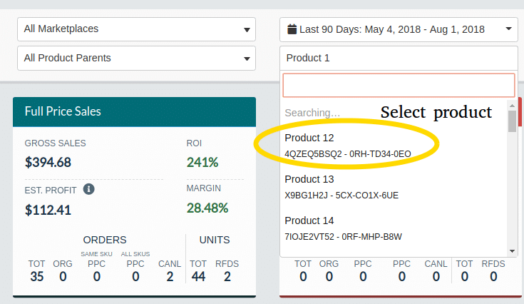This screenshot has height=304, width=524.
Task: Click the 28.48% margin value
Action: (207, 208)
